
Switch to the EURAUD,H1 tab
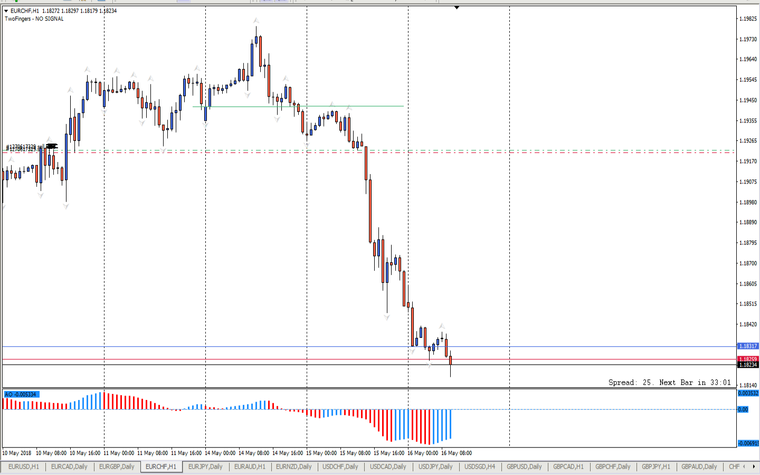click(250, 467)
